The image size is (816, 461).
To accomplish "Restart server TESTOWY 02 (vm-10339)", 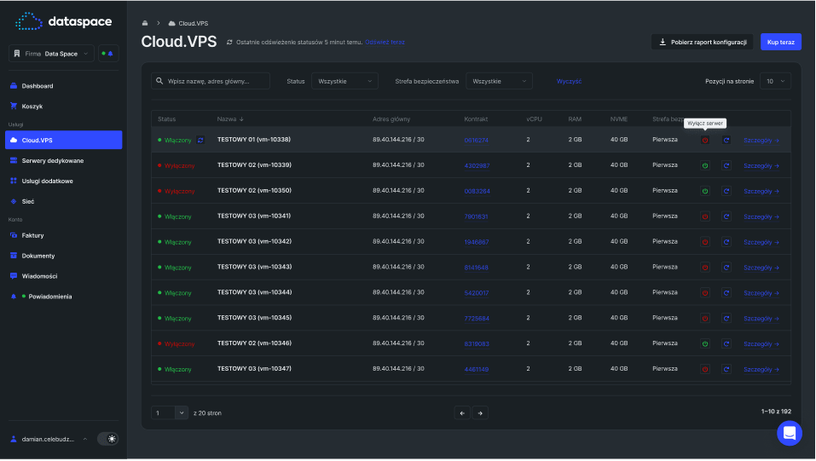I will (x=726, y=166).
